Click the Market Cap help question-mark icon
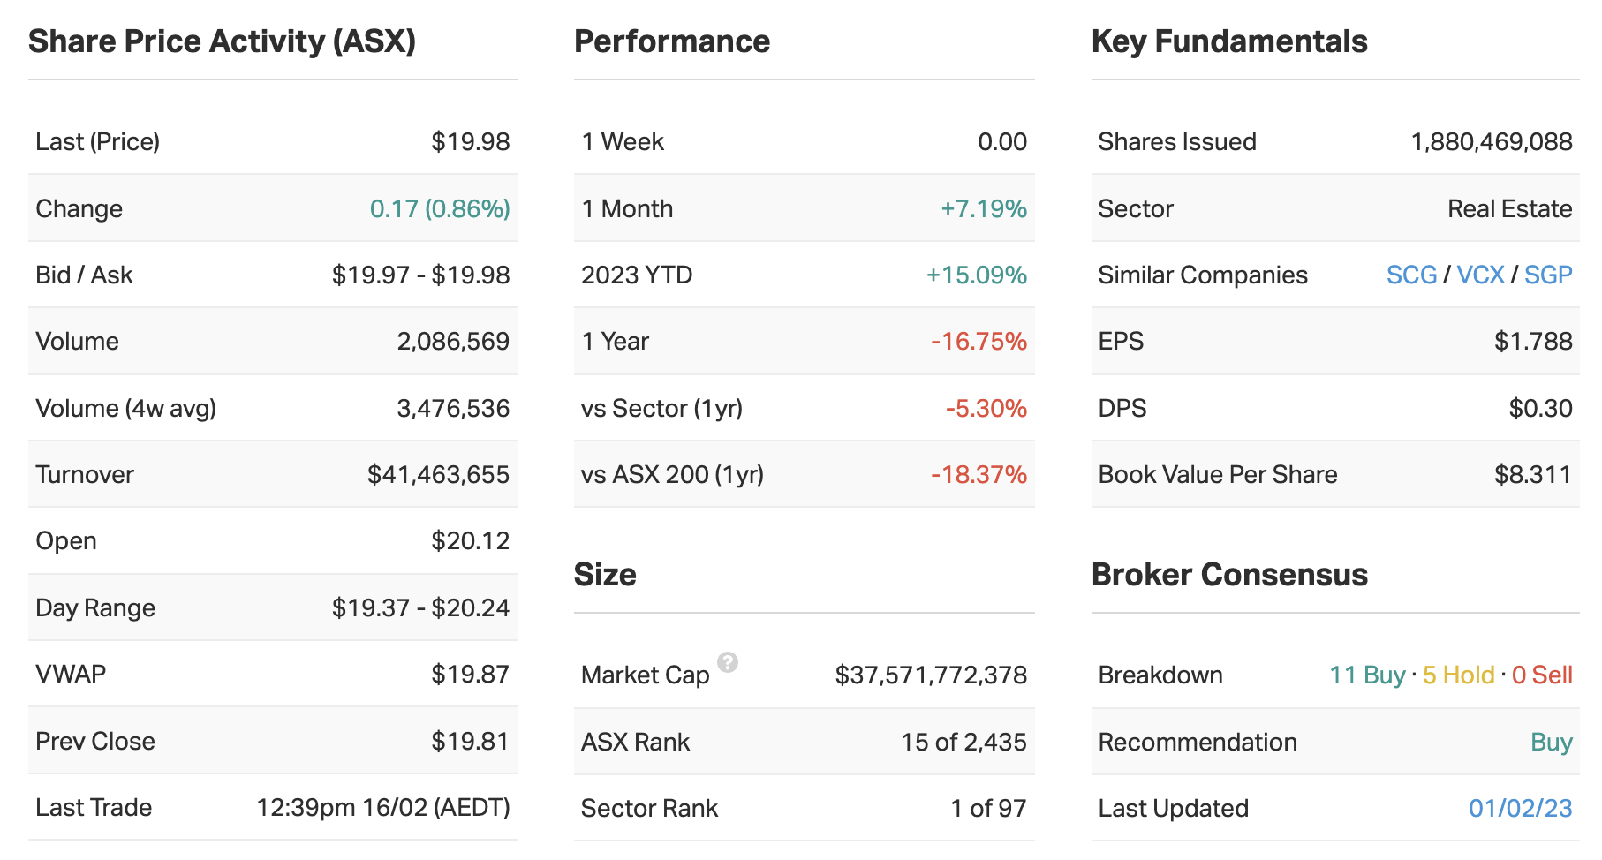The width and height of the screenshot is (1602, 860). [x=728, y=662]
